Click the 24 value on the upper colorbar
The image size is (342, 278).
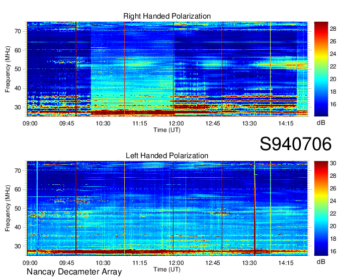click(333, 54)
